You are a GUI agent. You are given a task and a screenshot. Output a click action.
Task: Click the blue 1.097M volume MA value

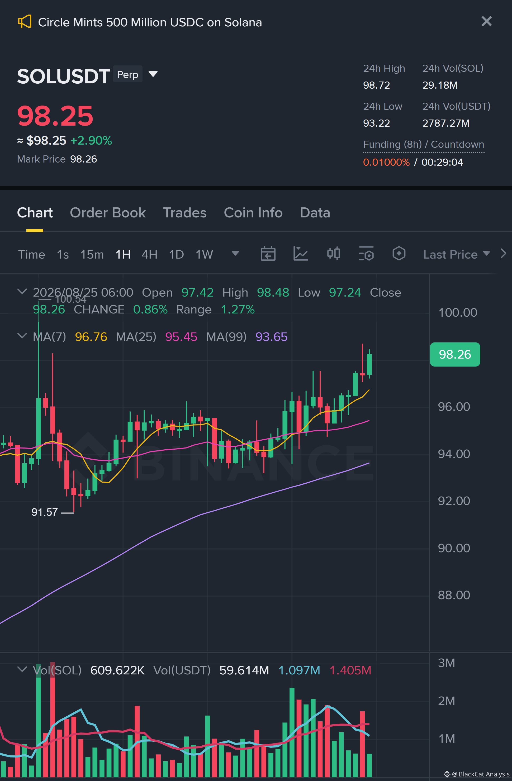pyautogui.click(x=299, y=670)
